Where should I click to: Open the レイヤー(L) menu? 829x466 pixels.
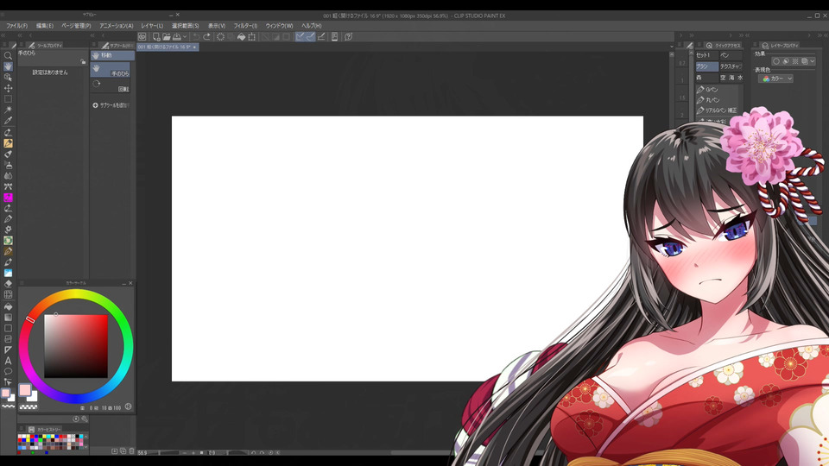[152, 25]
